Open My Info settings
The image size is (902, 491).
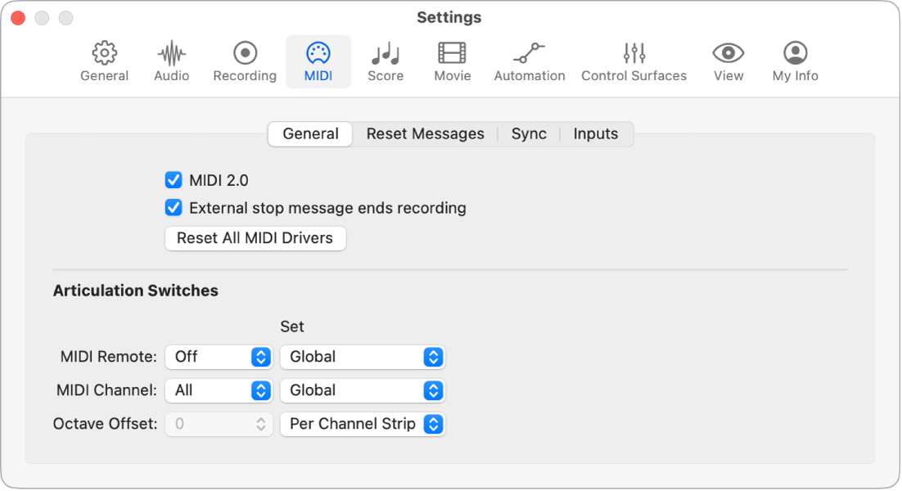[x=794, y=61]
